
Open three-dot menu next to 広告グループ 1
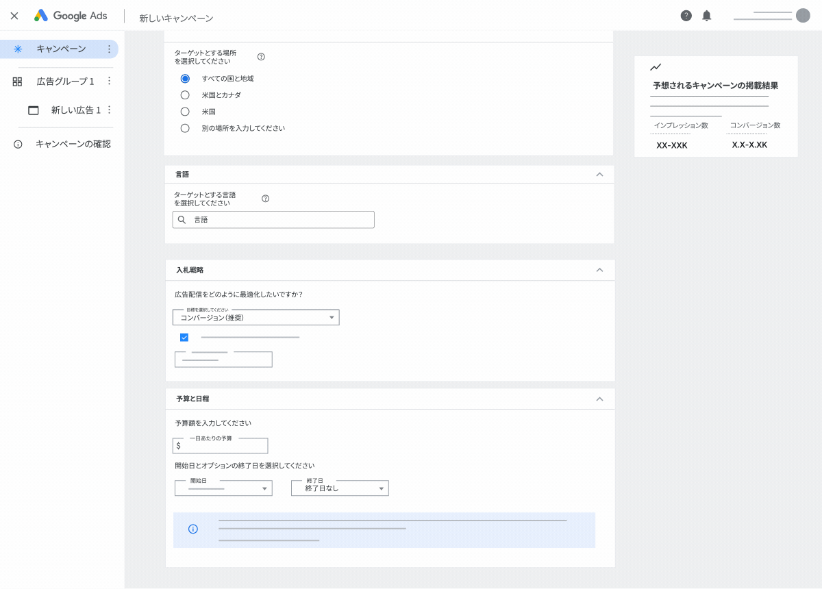pyautogui.click(x=109, y=81)
